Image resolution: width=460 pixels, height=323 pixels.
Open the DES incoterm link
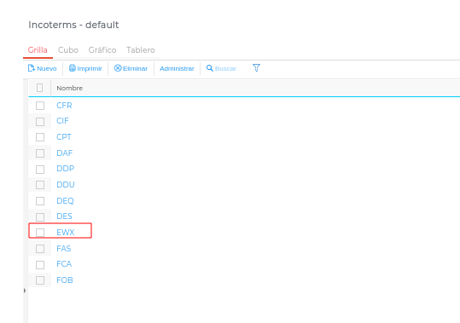[x=64, y=216]
